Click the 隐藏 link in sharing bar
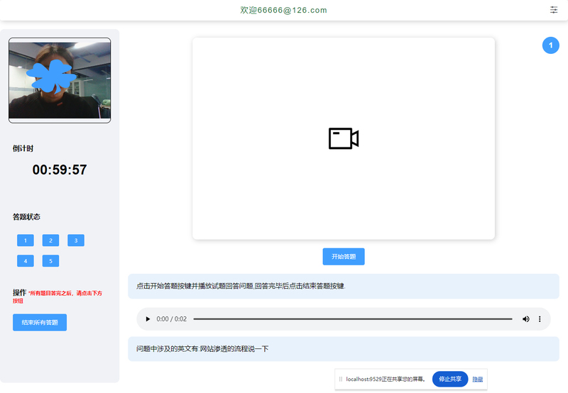 (x=477, y=380)
